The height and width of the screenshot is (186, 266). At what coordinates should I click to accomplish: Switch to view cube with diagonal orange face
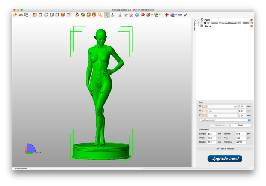click(35, 15)
